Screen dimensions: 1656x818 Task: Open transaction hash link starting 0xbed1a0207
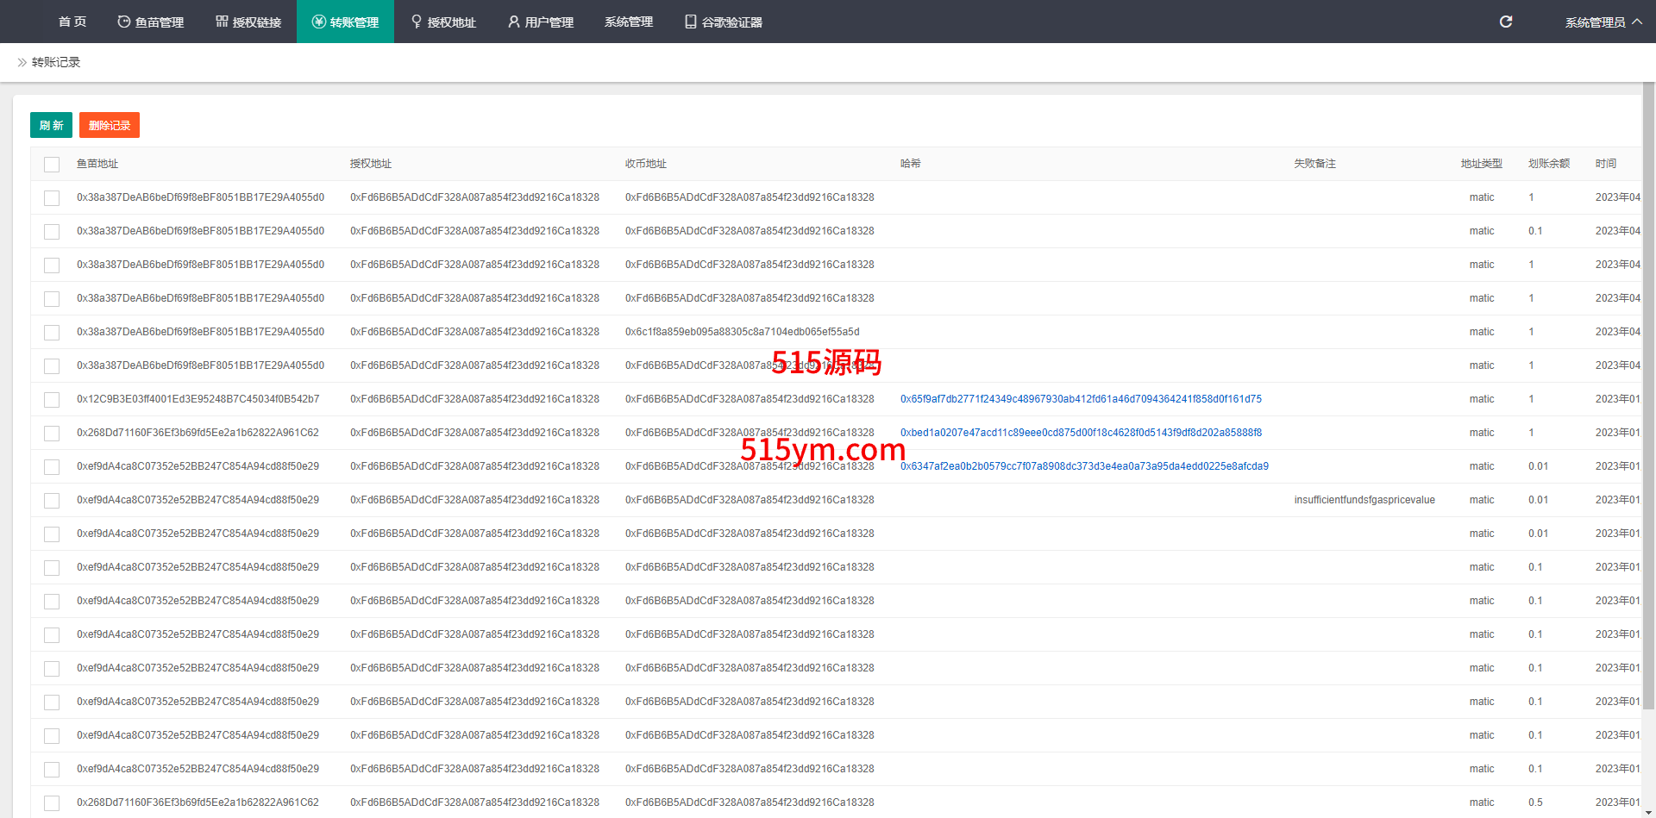point(1081,433)
